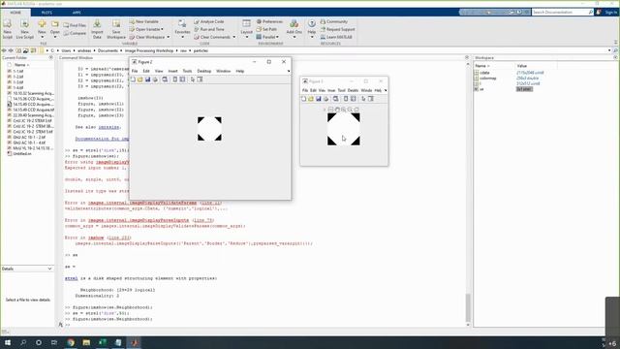Viewport: 620px width, 349px height.
Task: Create a New Script
Action: point(7,30)
